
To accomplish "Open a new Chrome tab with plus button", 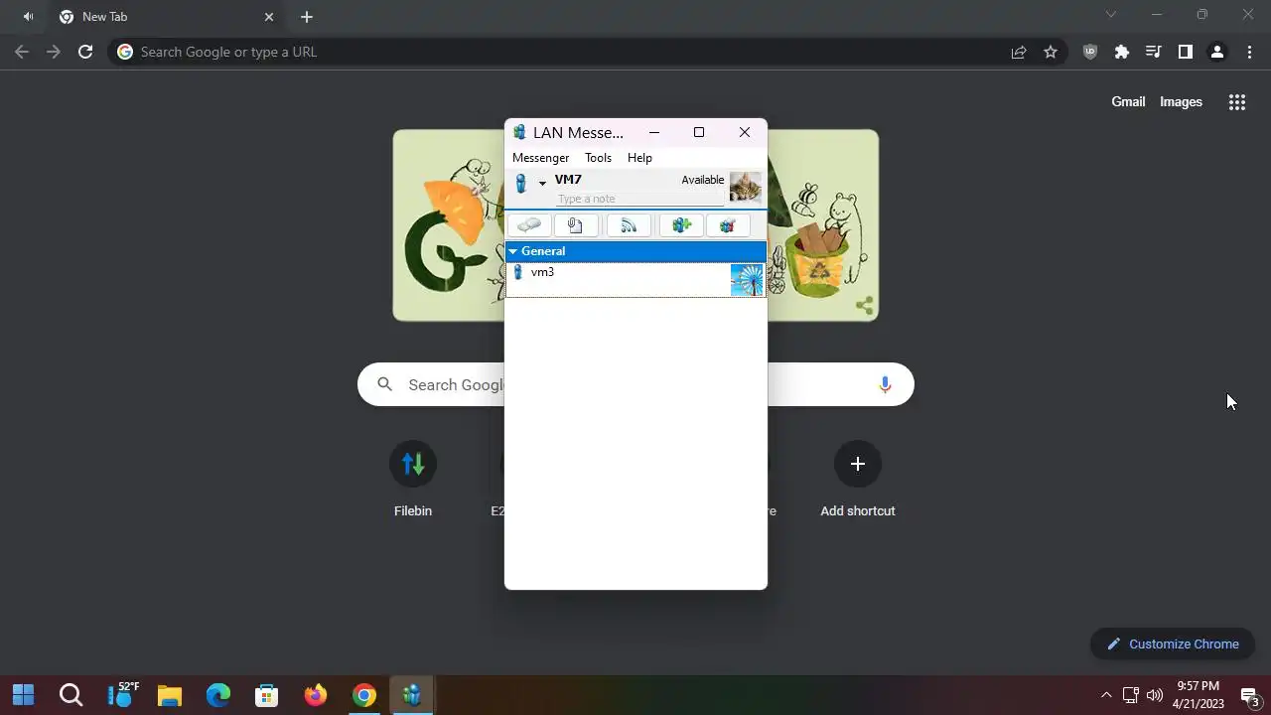I will [307, 17].
